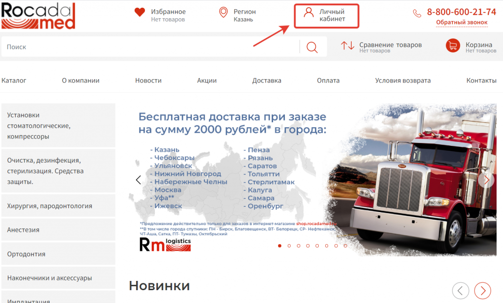503x303 pixels.
Task: Select the third banner slider dot
Action: [299, 246]
